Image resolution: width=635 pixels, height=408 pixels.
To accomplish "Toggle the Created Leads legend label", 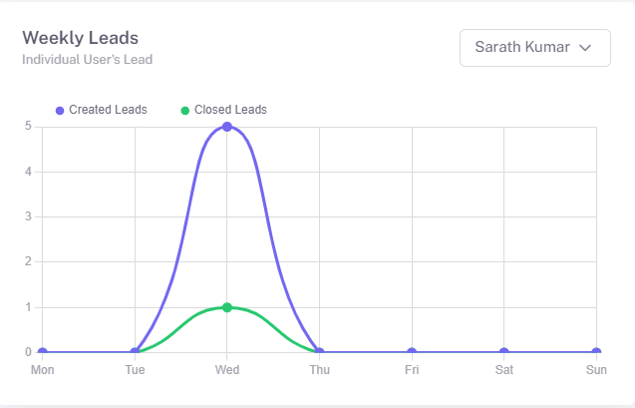I will pos(108,110).
